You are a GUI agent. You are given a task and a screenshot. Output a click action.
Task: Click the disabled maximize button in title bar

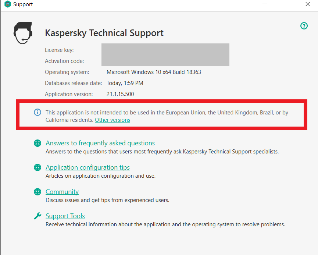coord(286,4)
